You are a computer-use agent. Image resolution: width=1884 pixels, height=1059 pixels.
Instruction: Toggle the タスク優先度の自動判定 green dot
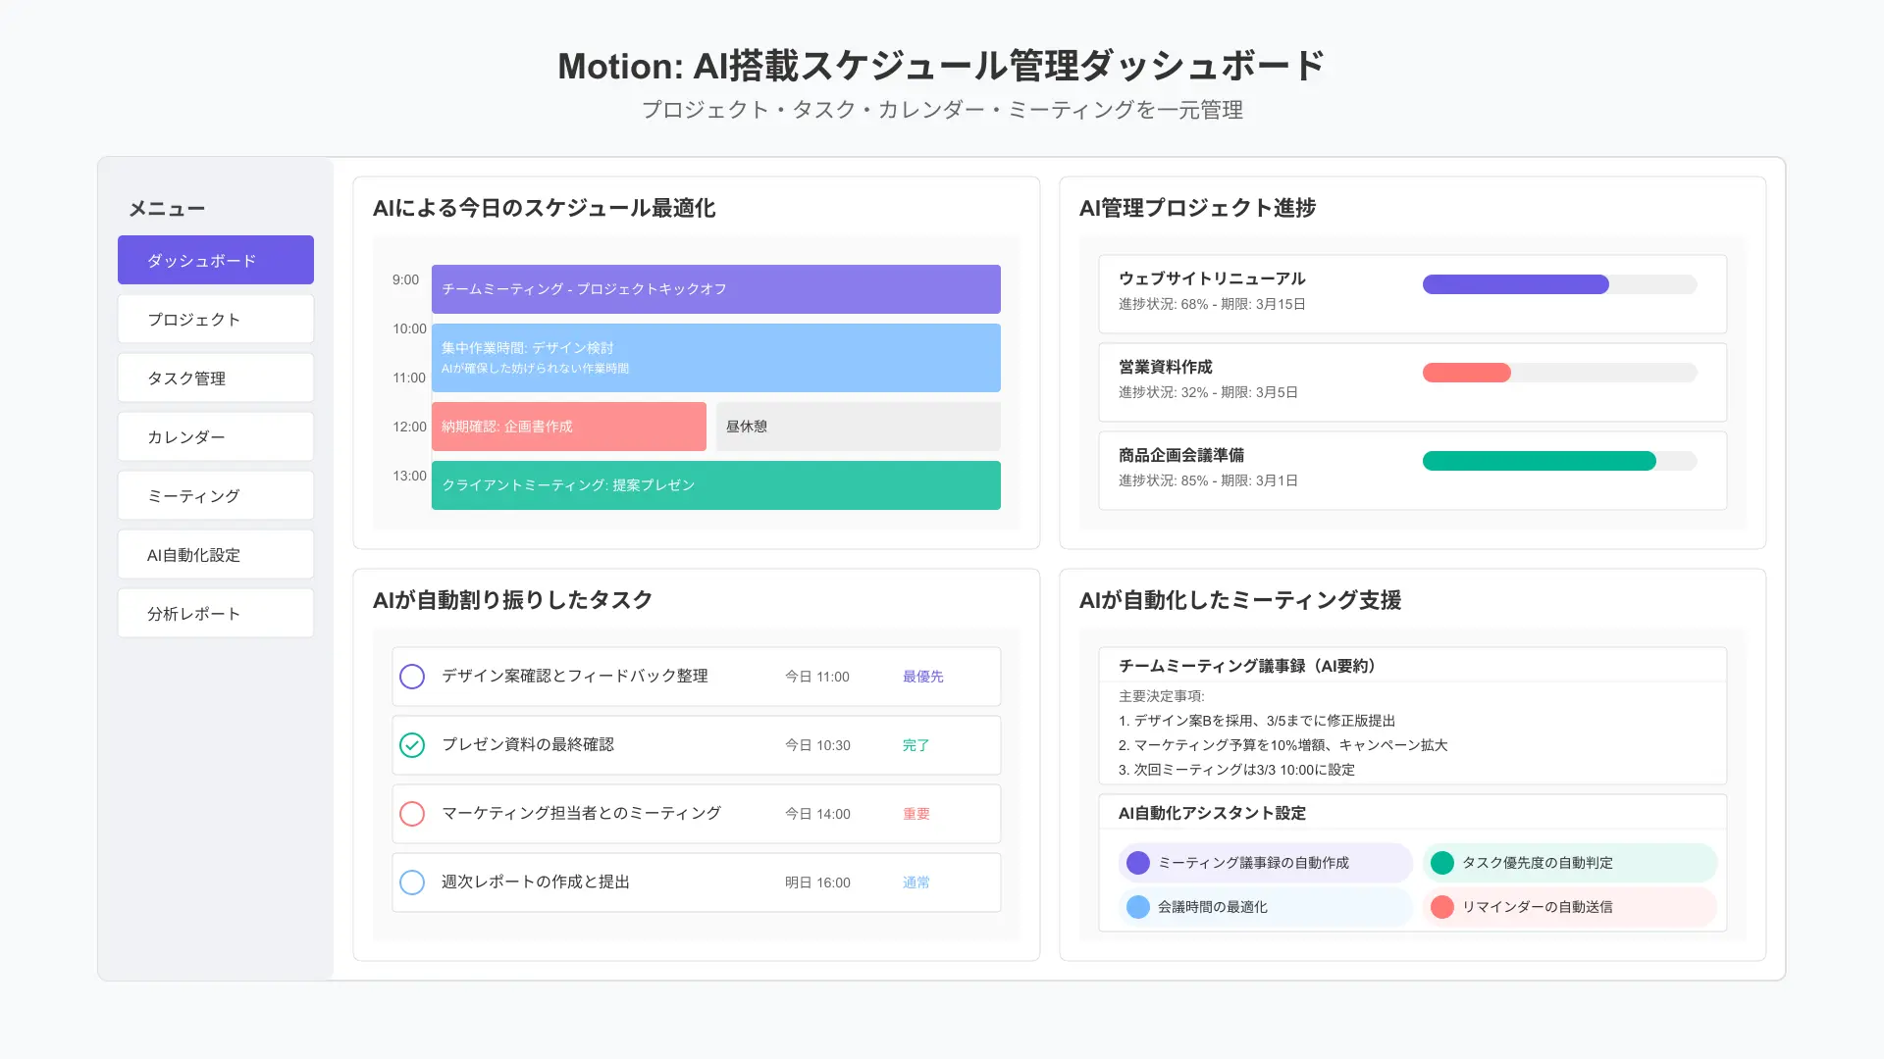1442,863
